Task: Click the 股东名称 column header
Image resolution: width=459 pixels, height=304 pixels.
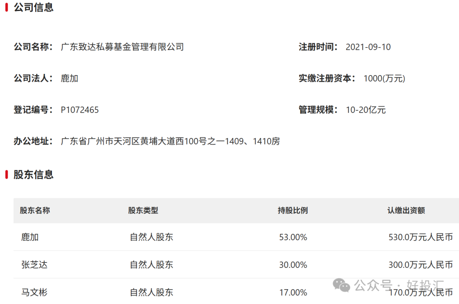Action: coord(35,210)
